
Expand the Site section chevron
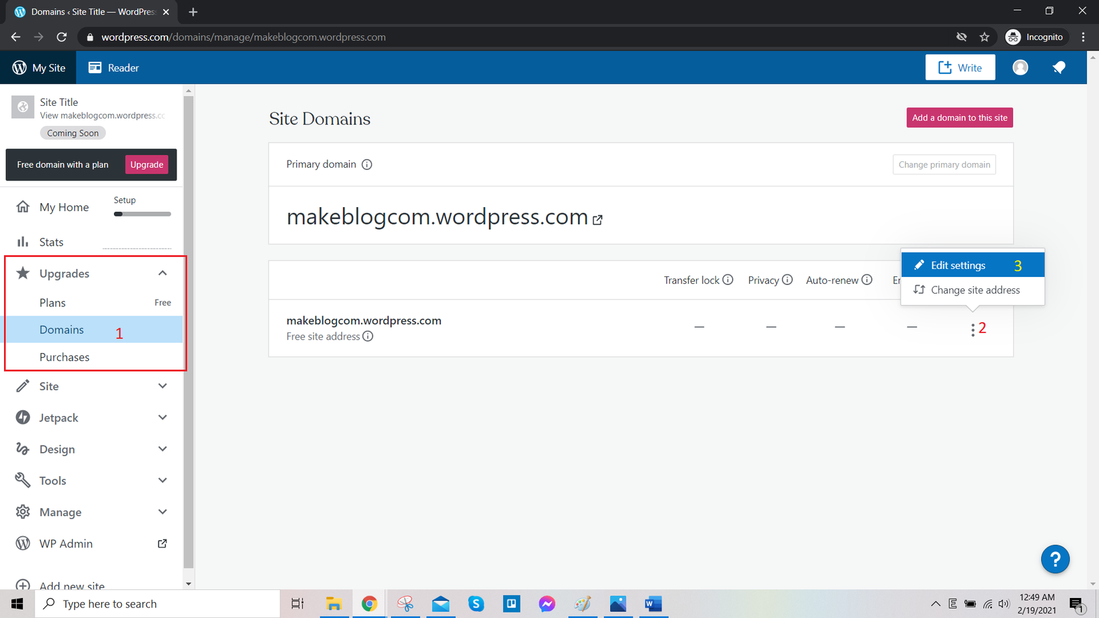pos(163,386)
